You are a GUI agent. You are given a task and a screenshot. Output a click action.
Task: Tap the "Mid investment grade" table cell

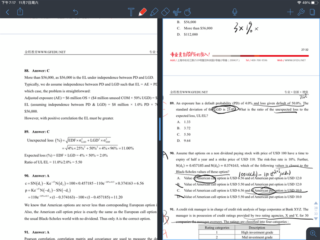tap(257, 237)
